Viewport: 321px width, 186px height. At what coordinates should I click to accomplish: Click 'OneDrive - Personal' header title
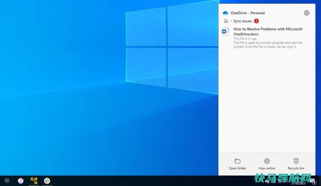pyautogui.click(x=248, y=13)
